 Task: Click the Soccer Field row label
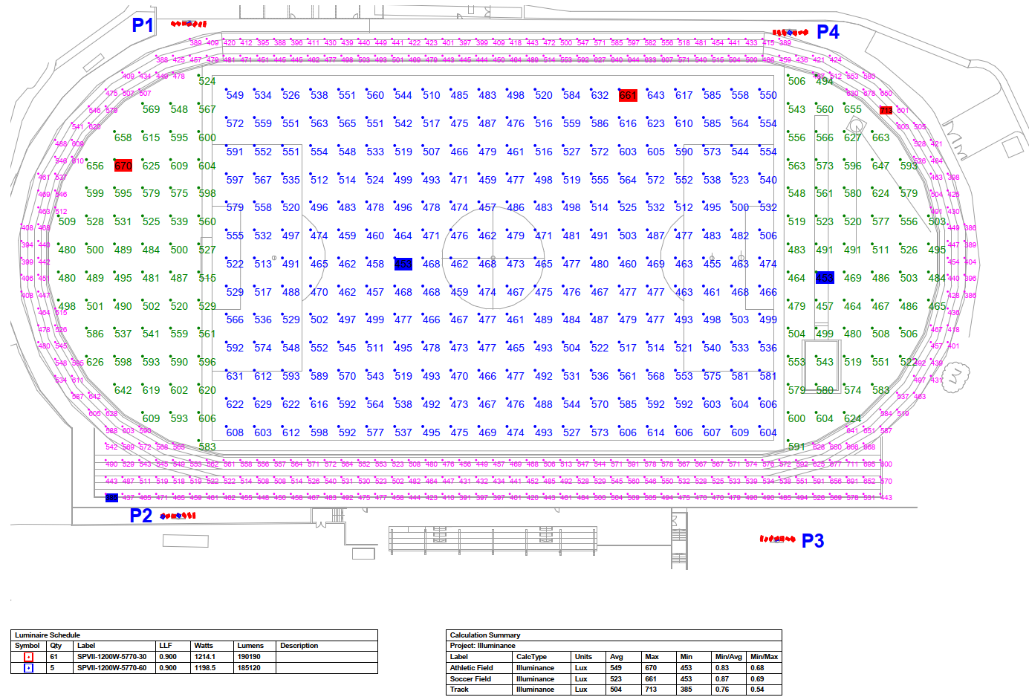pos(470,679)
